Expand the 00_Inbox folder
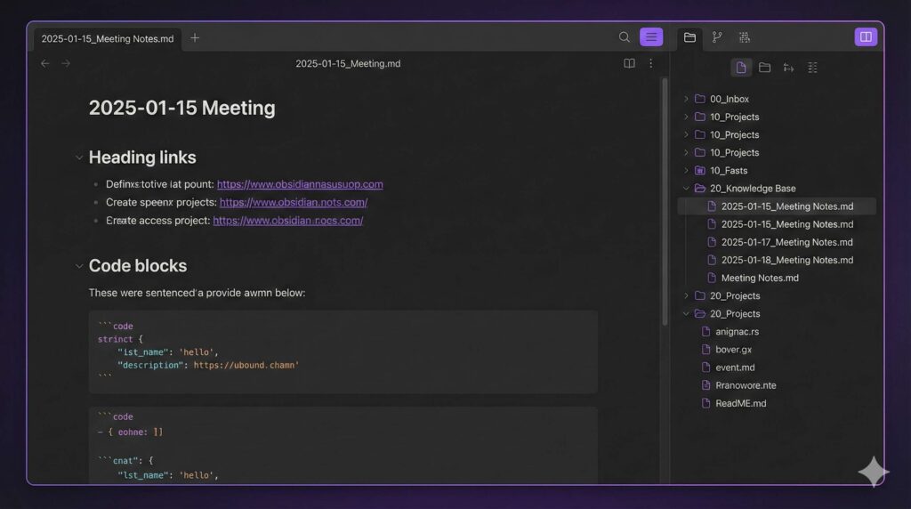The width and height of the screenshot is (911, 509). pos(686,99)
